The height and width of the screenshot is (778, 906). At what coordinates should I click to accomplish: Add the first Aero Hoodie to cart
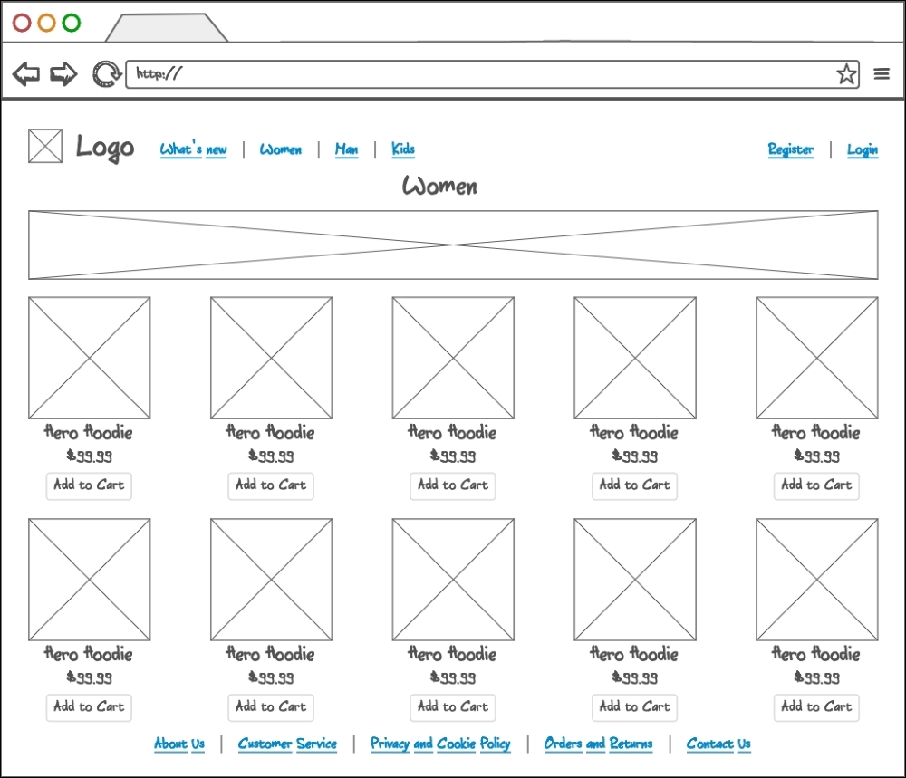click(x=88, y=485)
